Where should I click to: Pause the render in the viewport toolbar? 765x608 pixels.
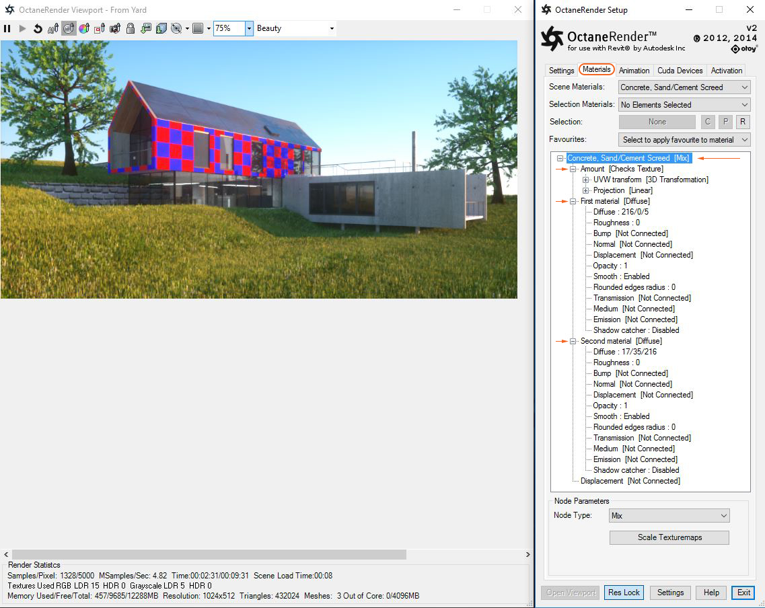click(7, 28)
